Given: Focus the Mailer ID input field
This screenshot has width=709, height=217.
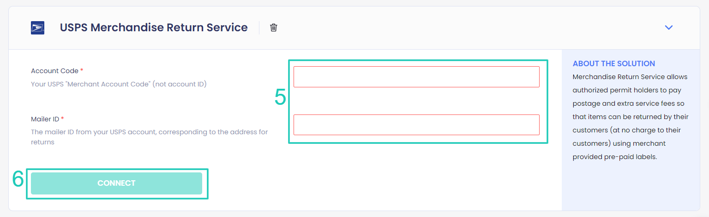Looking at the screenshot, I should point(416,125).
